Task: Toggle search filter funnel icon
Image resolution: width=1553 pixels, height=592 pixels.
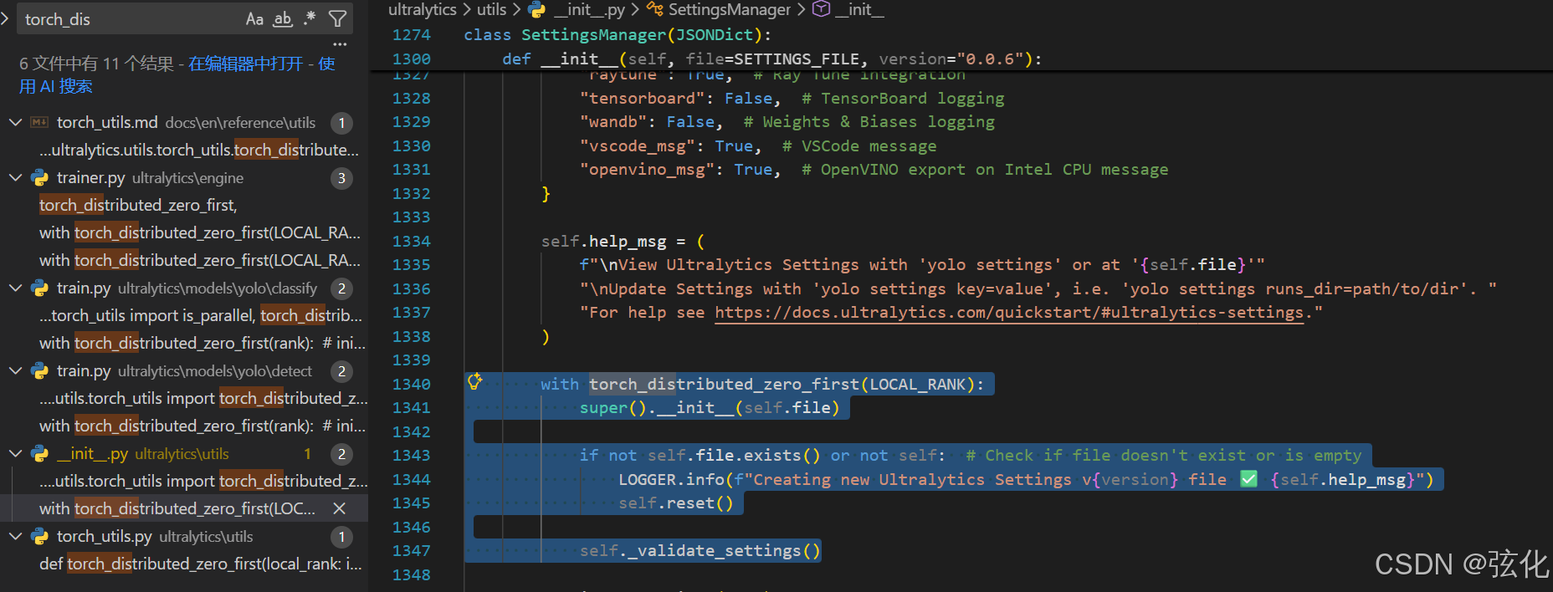Action: point(337,18)
